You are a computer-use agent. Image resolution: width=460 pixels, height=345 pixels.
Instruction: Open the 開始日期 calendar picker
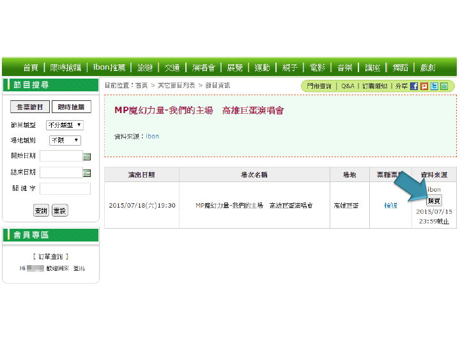point(87,157)
